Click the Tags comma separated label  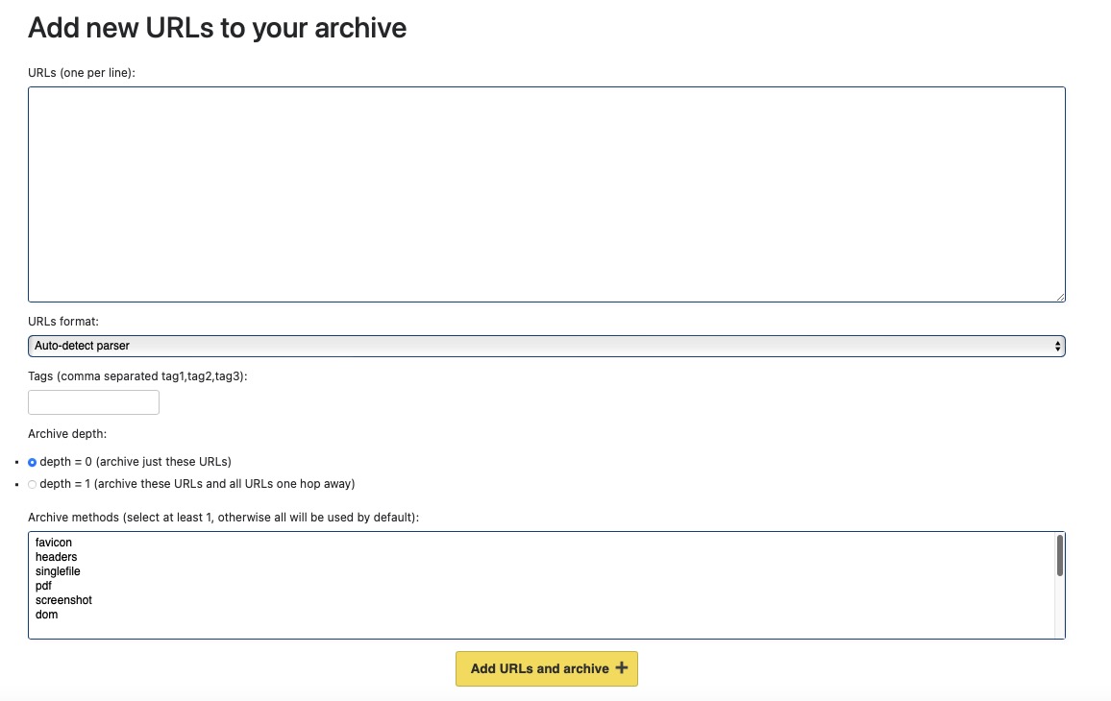click(137, 375)
